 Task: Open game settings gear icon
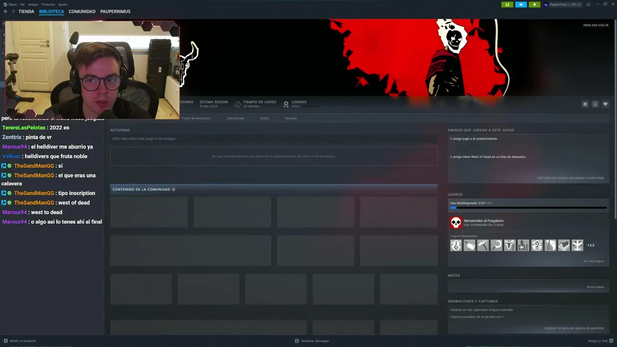585,104
